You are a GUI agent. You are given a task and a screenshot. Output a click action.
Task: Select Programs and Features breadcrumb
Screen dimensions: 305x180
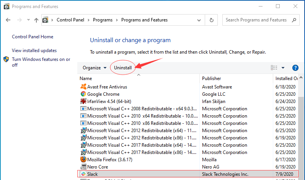144,20
